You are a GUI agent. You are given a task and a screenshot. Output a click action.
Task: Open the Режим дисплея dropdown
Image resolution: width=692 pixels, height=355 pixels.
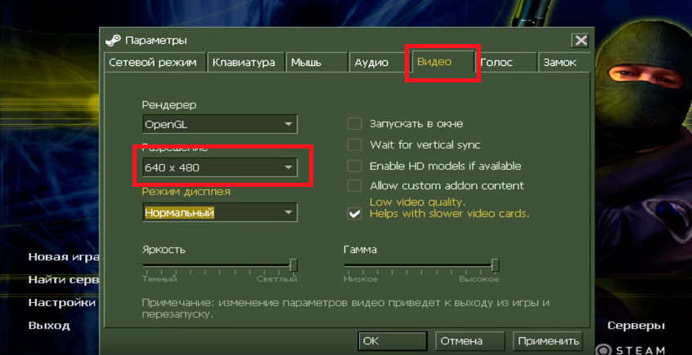219,212
